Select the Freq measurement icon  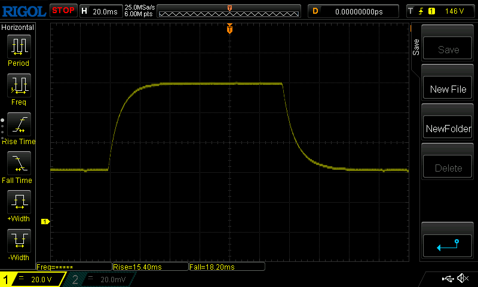[x=19, y=86]
